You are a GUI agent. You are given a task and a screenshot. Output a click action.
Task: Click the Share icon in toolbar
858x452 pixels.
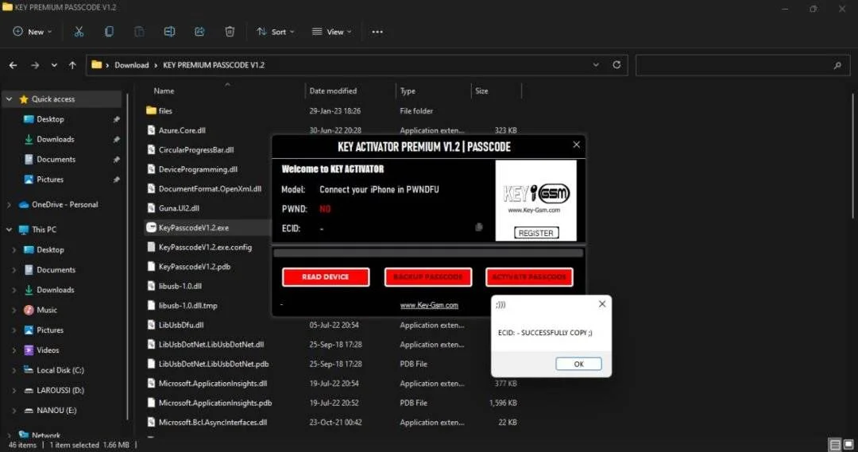[x=199, y=32]
